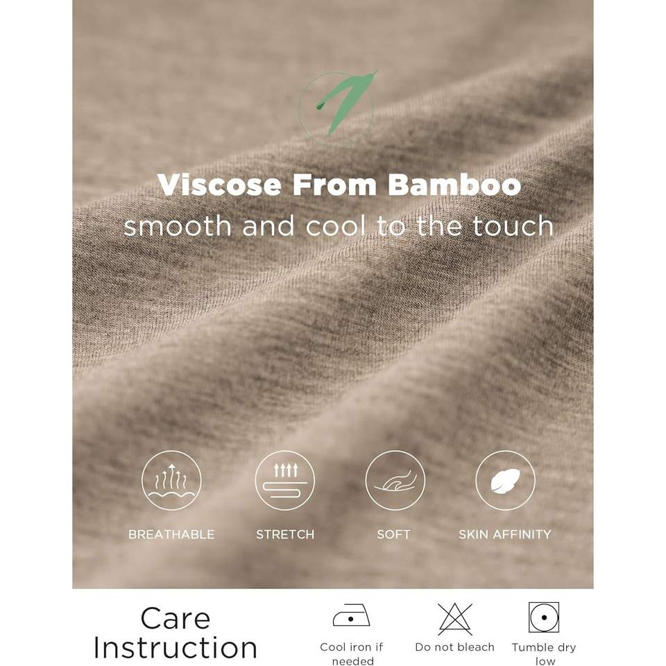Image resolution: width=666 pixels, height=666 pixels.
Task: Select the Do not bleach caption
Action: [x=455, y=647]
